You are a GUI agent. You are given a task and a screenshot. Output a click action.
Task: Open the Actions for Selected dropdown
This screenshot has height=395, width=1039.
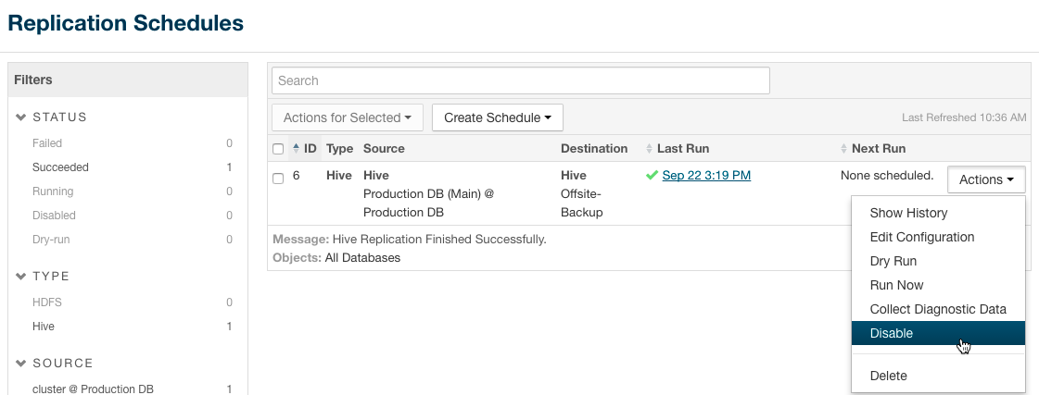click(x=348, y=117)
